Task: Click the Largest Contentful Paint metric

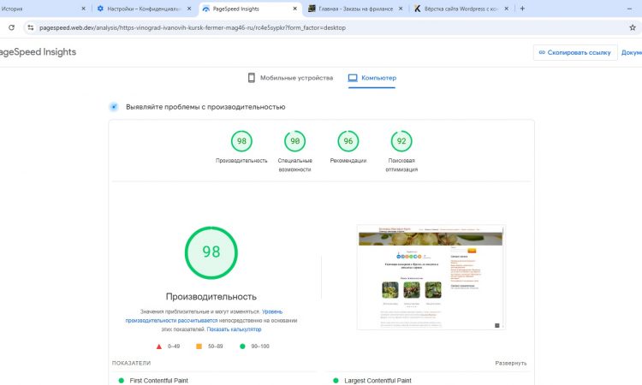Action: [x=377, y=381]
